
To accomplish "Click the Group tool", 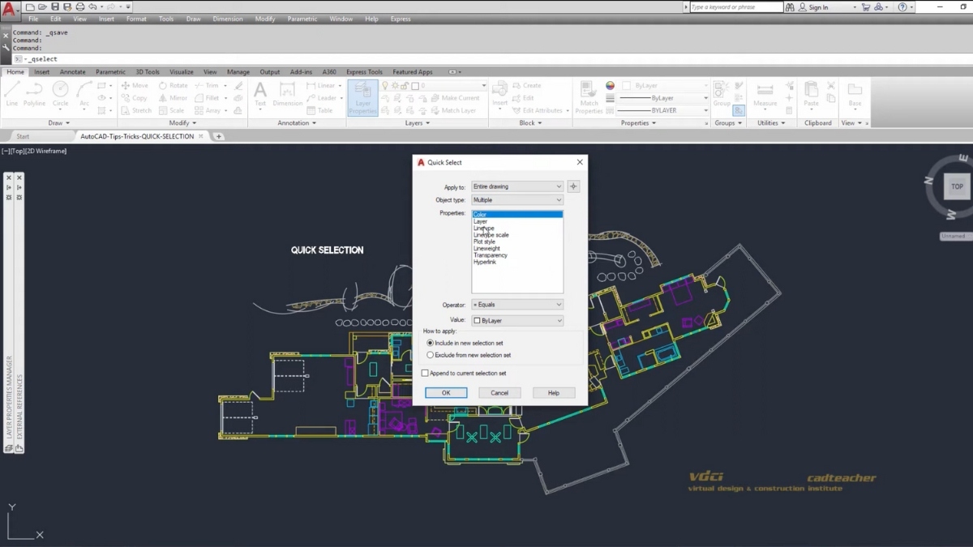I will 721,92.
